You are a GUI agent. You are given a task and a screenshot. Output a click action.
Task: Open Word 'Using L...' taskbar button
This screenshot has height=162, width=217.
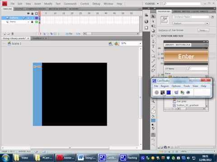[x=87, y=157]
